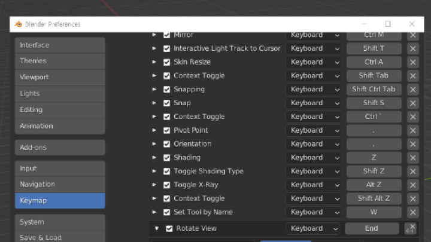The width and height of the screenshot is (431, 242).
Task: Uncheck the Skin Resize keymap item
Action: click(x=166, y=62)
